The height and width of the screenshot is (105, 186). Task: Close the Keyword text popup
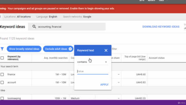(x=106, y=50)
